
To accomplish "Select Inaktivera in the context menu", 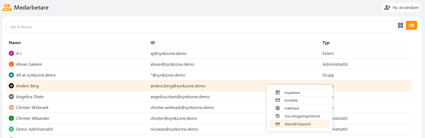I will 300,108.
